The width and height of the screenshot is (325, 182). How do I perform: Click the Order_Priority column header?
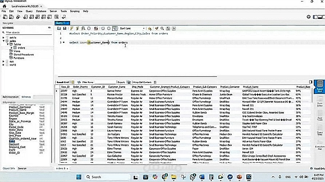click(x=80, y=87)
